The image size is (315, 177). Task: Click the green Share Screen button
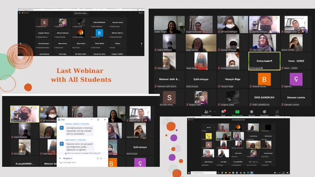(237, 113)
